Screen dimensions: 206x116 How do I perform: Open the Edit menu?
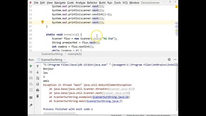42,3
